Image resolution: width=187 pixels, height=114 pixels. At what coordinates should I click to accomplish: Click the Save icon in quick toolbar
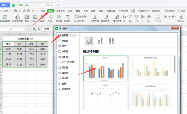pos(16,11)
